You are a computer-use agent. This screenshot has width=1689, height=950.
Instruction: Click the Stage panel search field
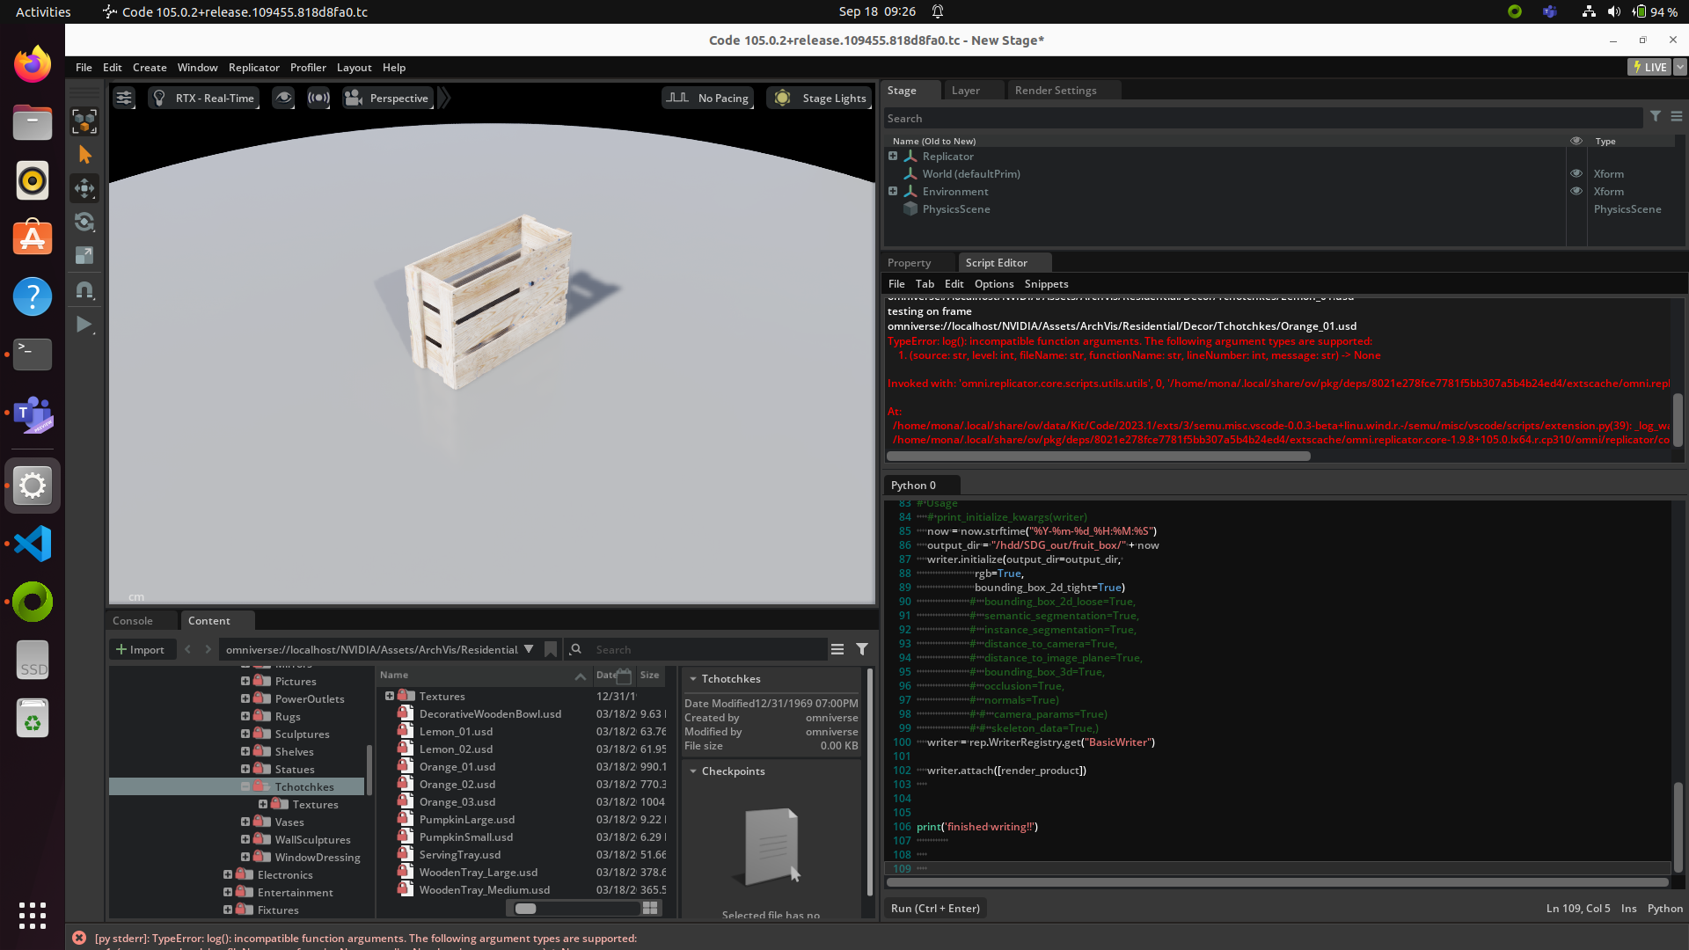[1262, 119]
